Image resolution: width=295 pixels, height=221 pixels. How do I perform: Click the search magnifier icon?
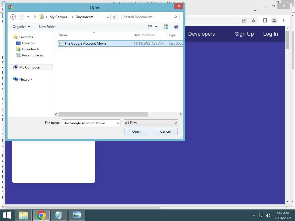175,17
